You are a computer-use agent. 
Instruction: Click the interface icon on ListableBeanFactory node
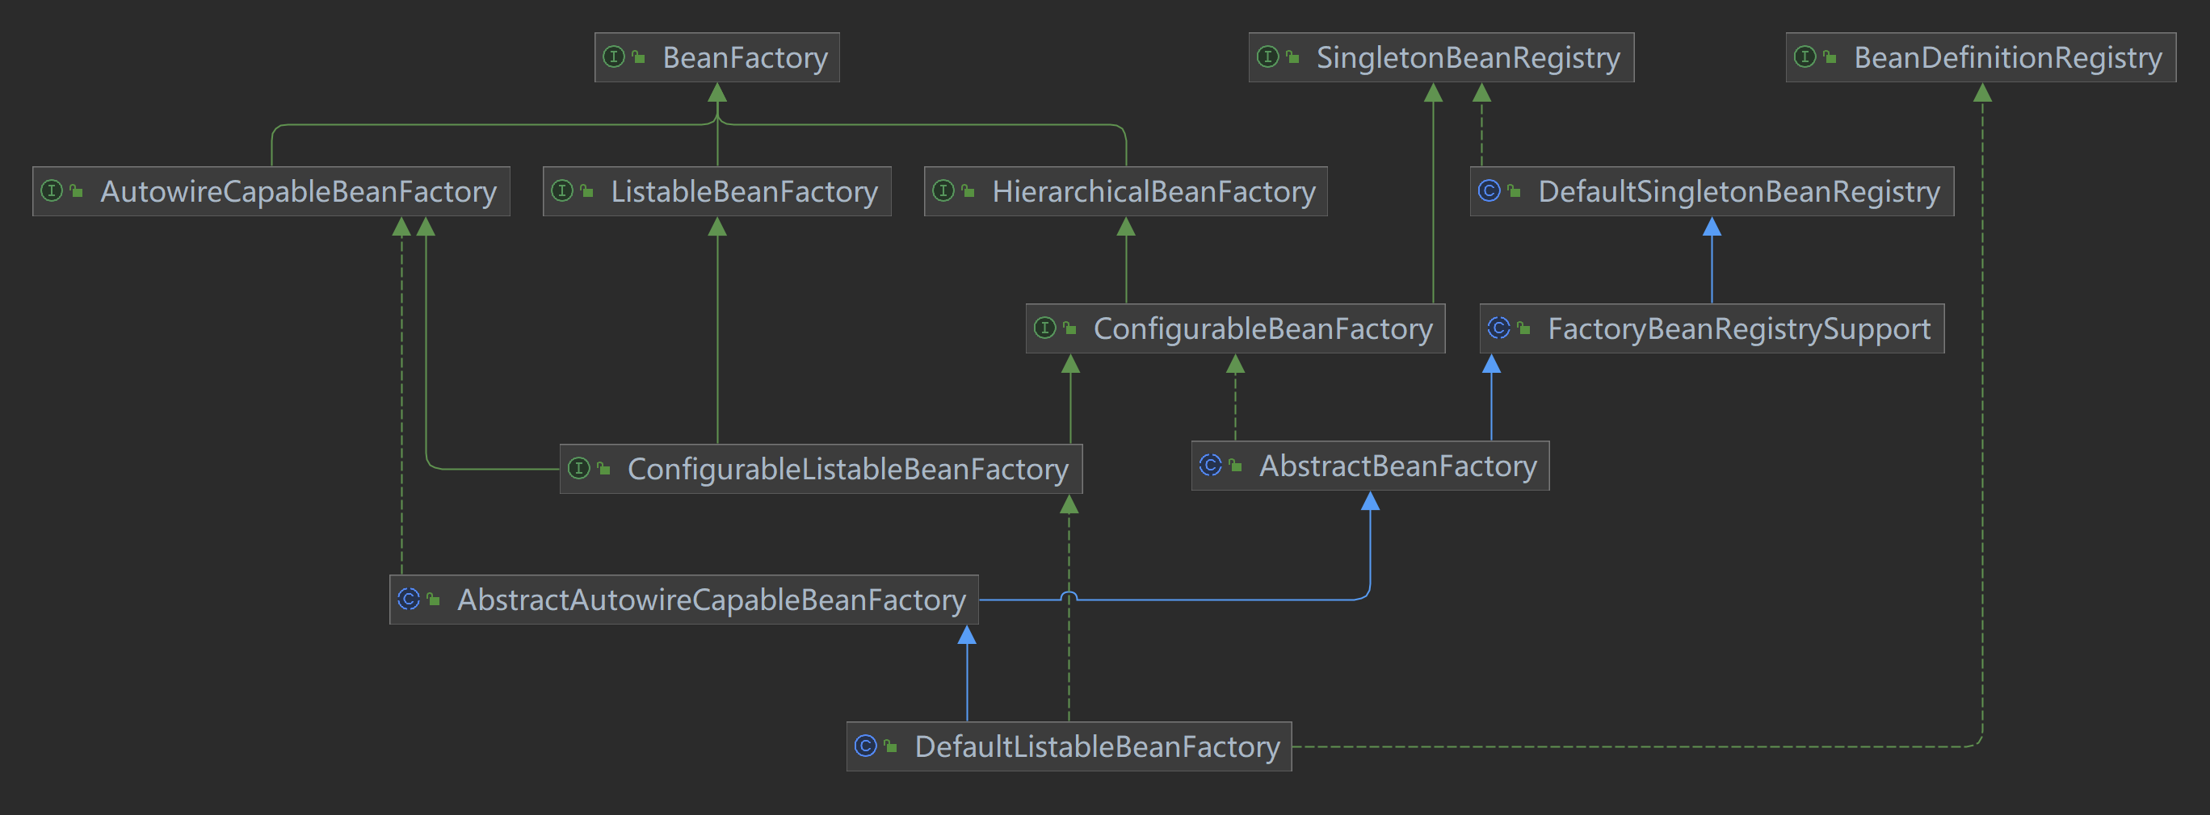coord(561,191)
